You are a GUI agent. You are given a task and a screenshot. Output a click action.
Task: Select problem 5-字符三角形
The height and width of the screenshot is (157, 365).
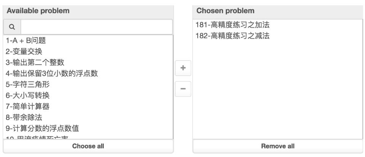[x=27, y=84]
